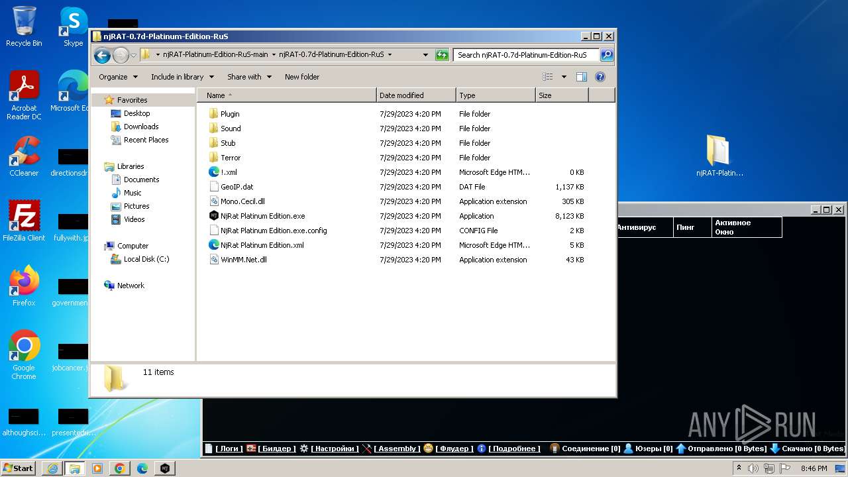
Task: Open the Explorer help question-mark icon
Action: (600, 77)
